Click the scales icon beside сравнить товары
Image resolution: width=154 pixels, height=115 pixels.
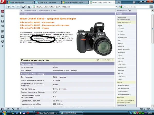tap(98, 60)
